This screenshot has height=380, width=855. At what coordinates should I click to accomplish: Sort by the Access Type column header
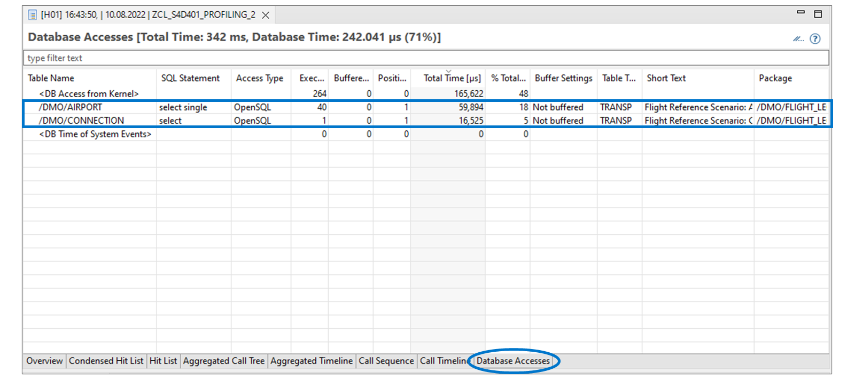pyautogui.click(x=260, y=78)
